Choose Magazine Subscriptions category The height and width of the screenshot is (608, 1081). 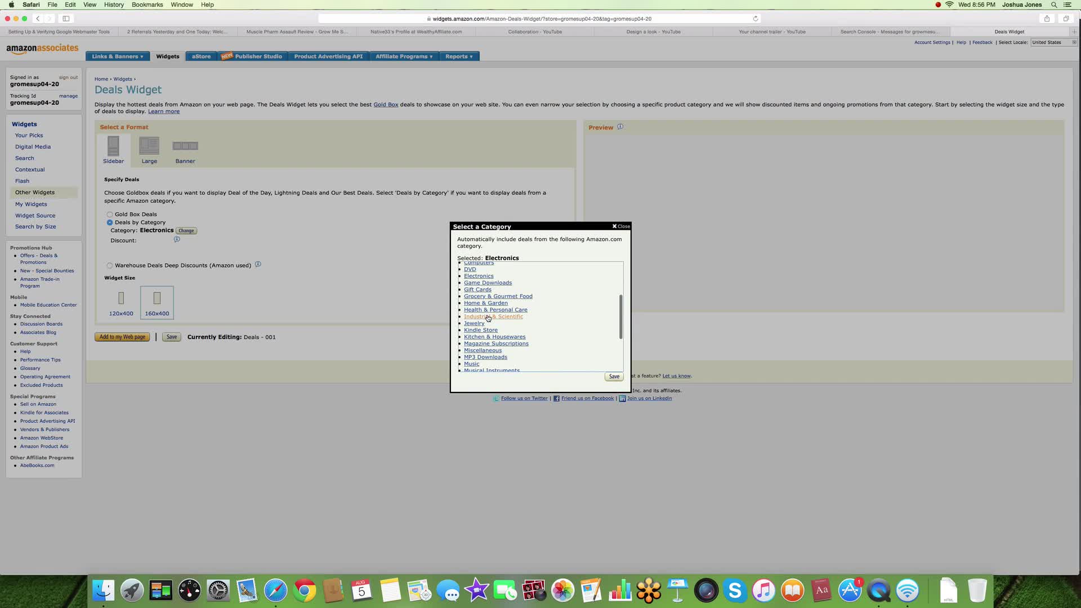coord(496,343)
